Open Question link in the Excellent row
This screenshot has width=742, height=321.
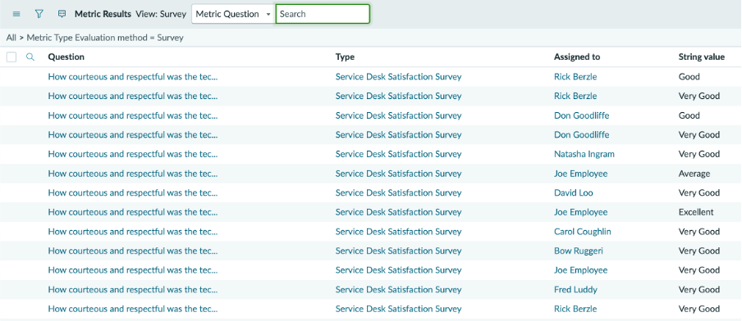(133, 212)
